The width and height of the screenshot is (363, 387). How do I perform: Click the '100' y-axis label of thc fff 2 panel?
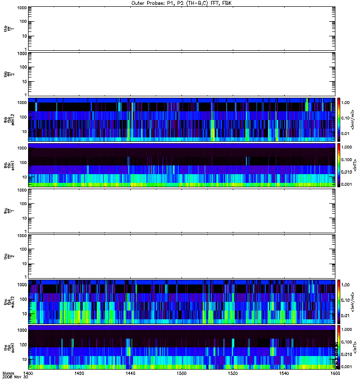coord(23,249)
